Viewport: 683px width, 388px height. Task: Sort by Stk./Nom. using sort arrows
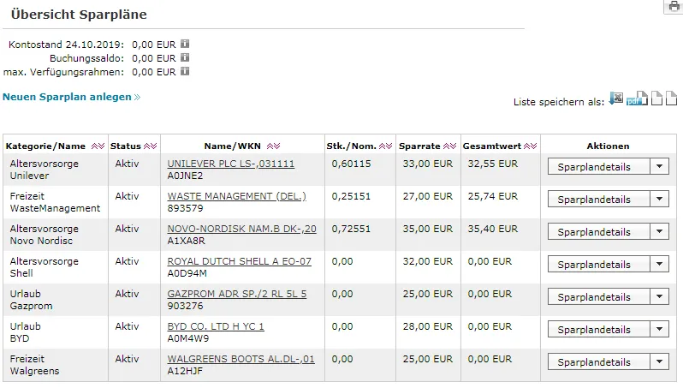(385, 146)
